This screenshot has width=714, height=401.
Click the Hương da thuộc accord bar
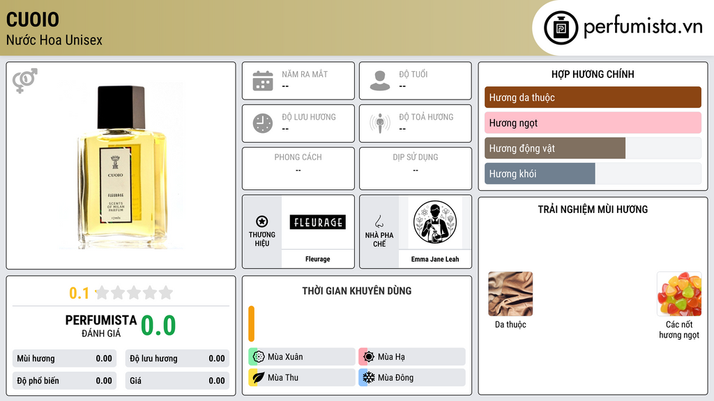coord(593,97)
